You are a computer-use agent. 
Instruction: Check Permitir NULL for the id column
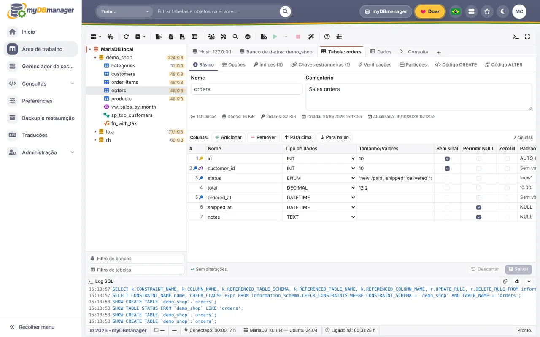(x=478, y=159)
